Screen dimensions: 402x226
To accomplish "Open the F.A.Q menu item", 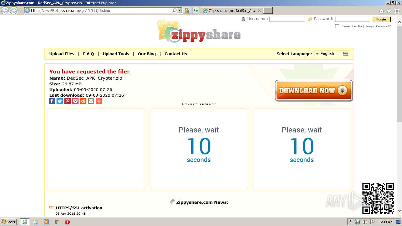I will tap(89, 54).
